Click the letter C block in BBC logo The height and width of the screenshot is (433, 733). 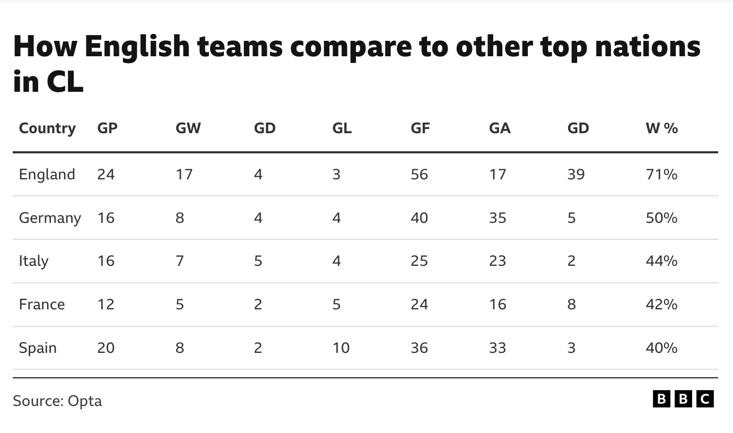[705, 399]
